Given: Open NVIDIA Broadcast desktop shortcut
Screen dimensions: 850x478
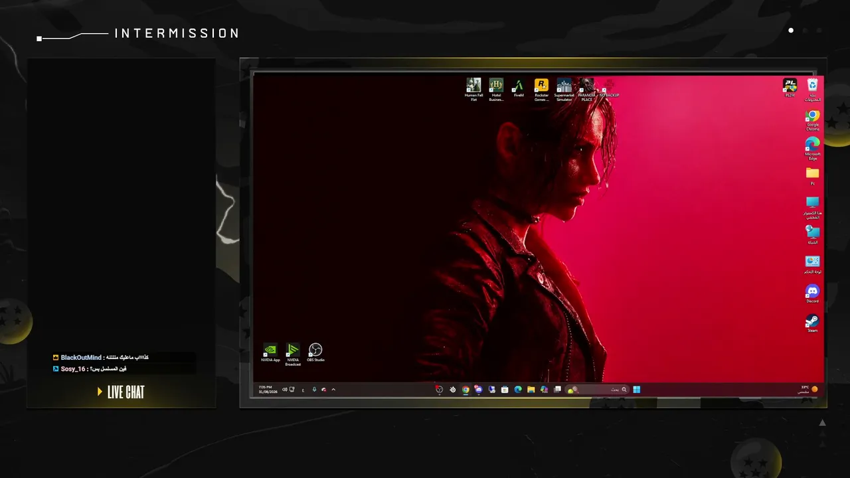Looking at the screenshot, I should (293, 355).
